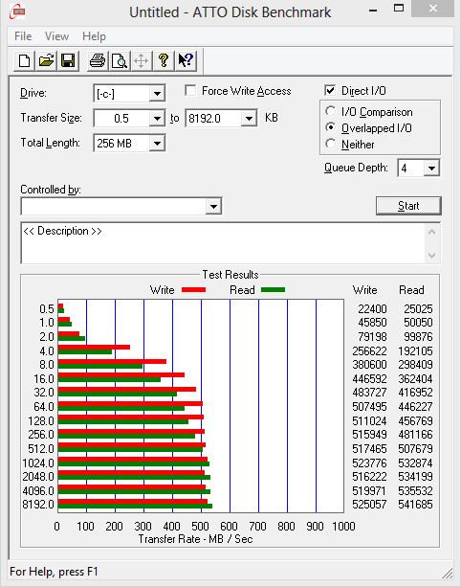The width and height of the screenshot is (461, 587).
Task: Click the window resize grip in status bar
Action: pos(448,574)
